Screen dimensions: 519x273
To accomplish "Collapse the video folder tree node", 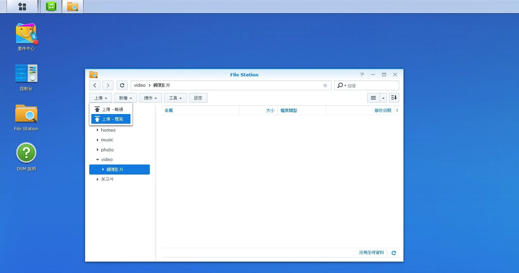I will [98, 160].
